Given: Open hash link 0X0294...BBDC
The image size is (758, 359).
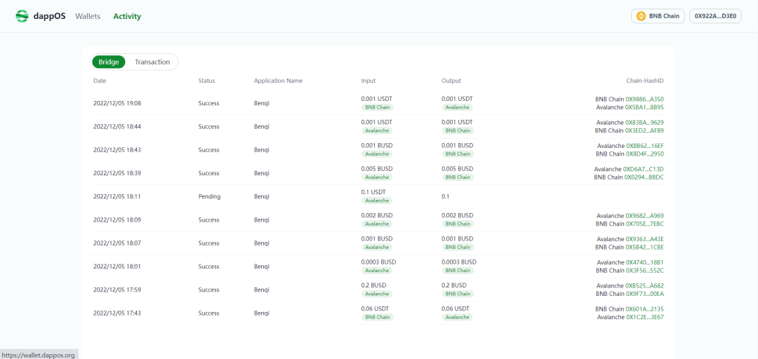Looking at the screenshot, I should [644, 177].
